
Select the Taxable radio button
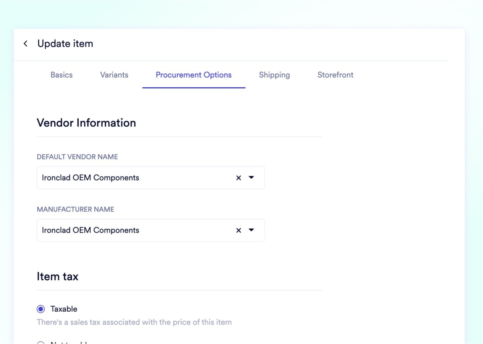(41, 309)
